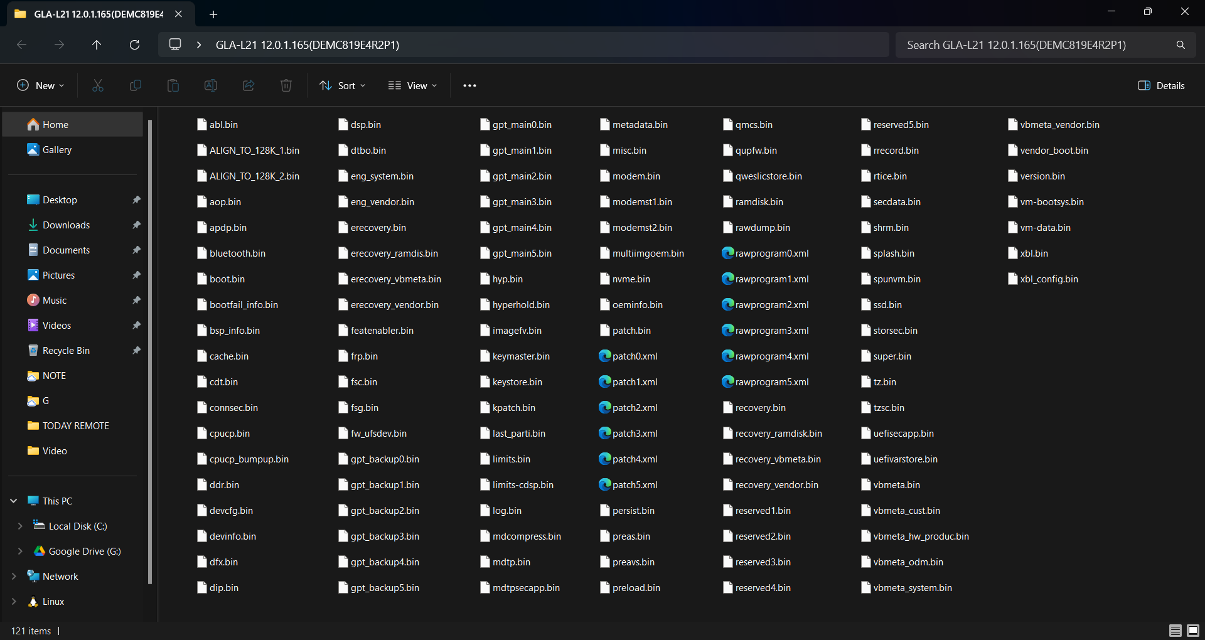Open the See more ellipsis menu
Image resolution: width=1205 pixels, height=640 pixels.
coord(469,85)
